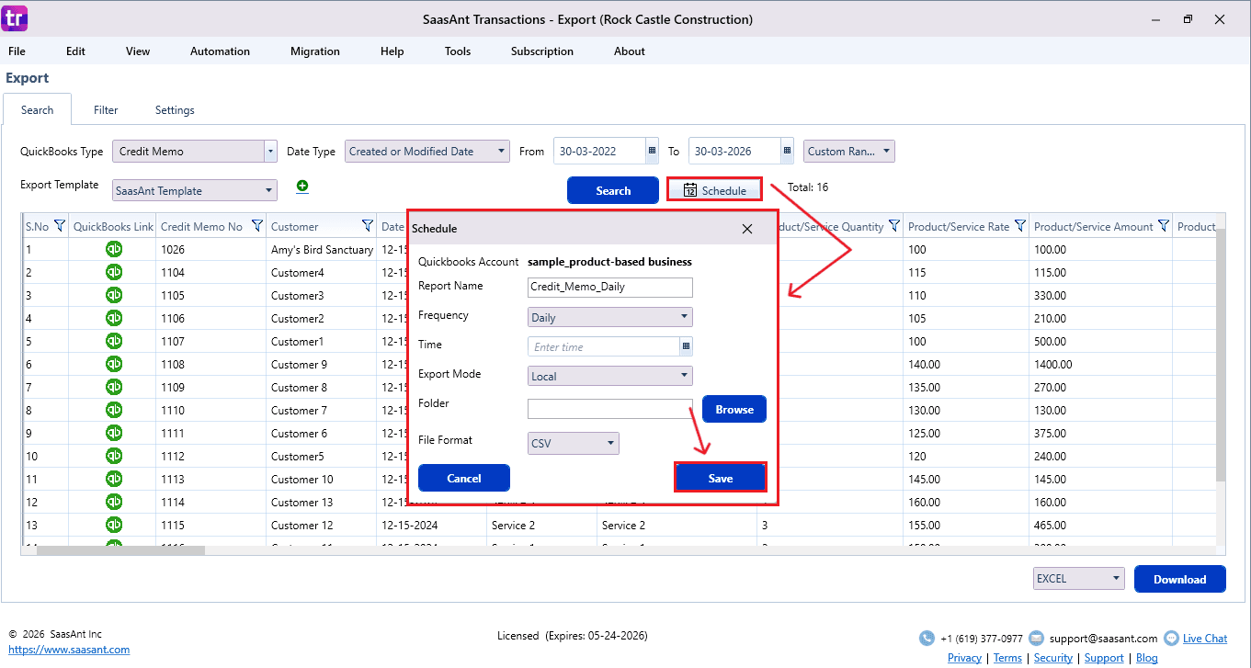Select the Search tab
Image resolution: width=1251 pixels, height=668 pixels.
[x=37, y=109]
